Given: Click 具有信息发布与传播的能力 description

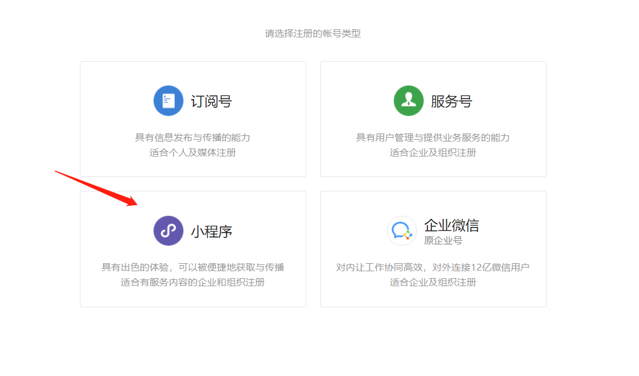Looking at the screenshot, I should (x=193, y=138).
